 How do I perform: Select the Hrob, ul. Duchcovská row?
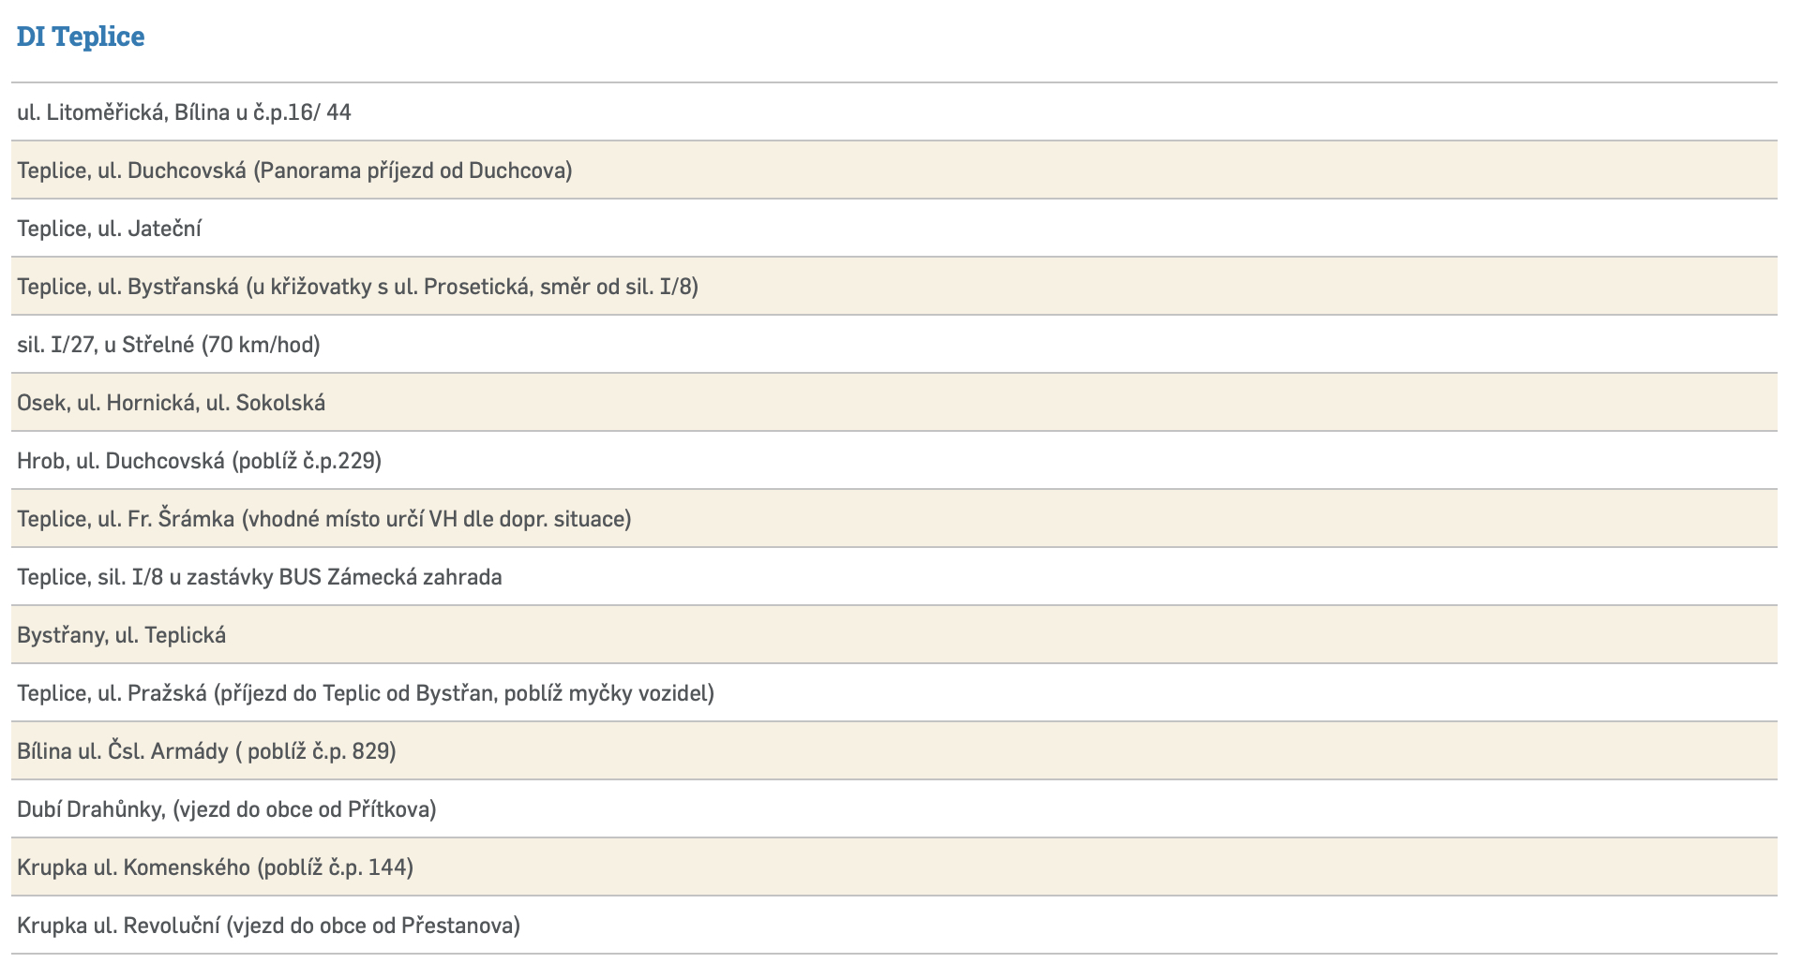coord(199,461)
